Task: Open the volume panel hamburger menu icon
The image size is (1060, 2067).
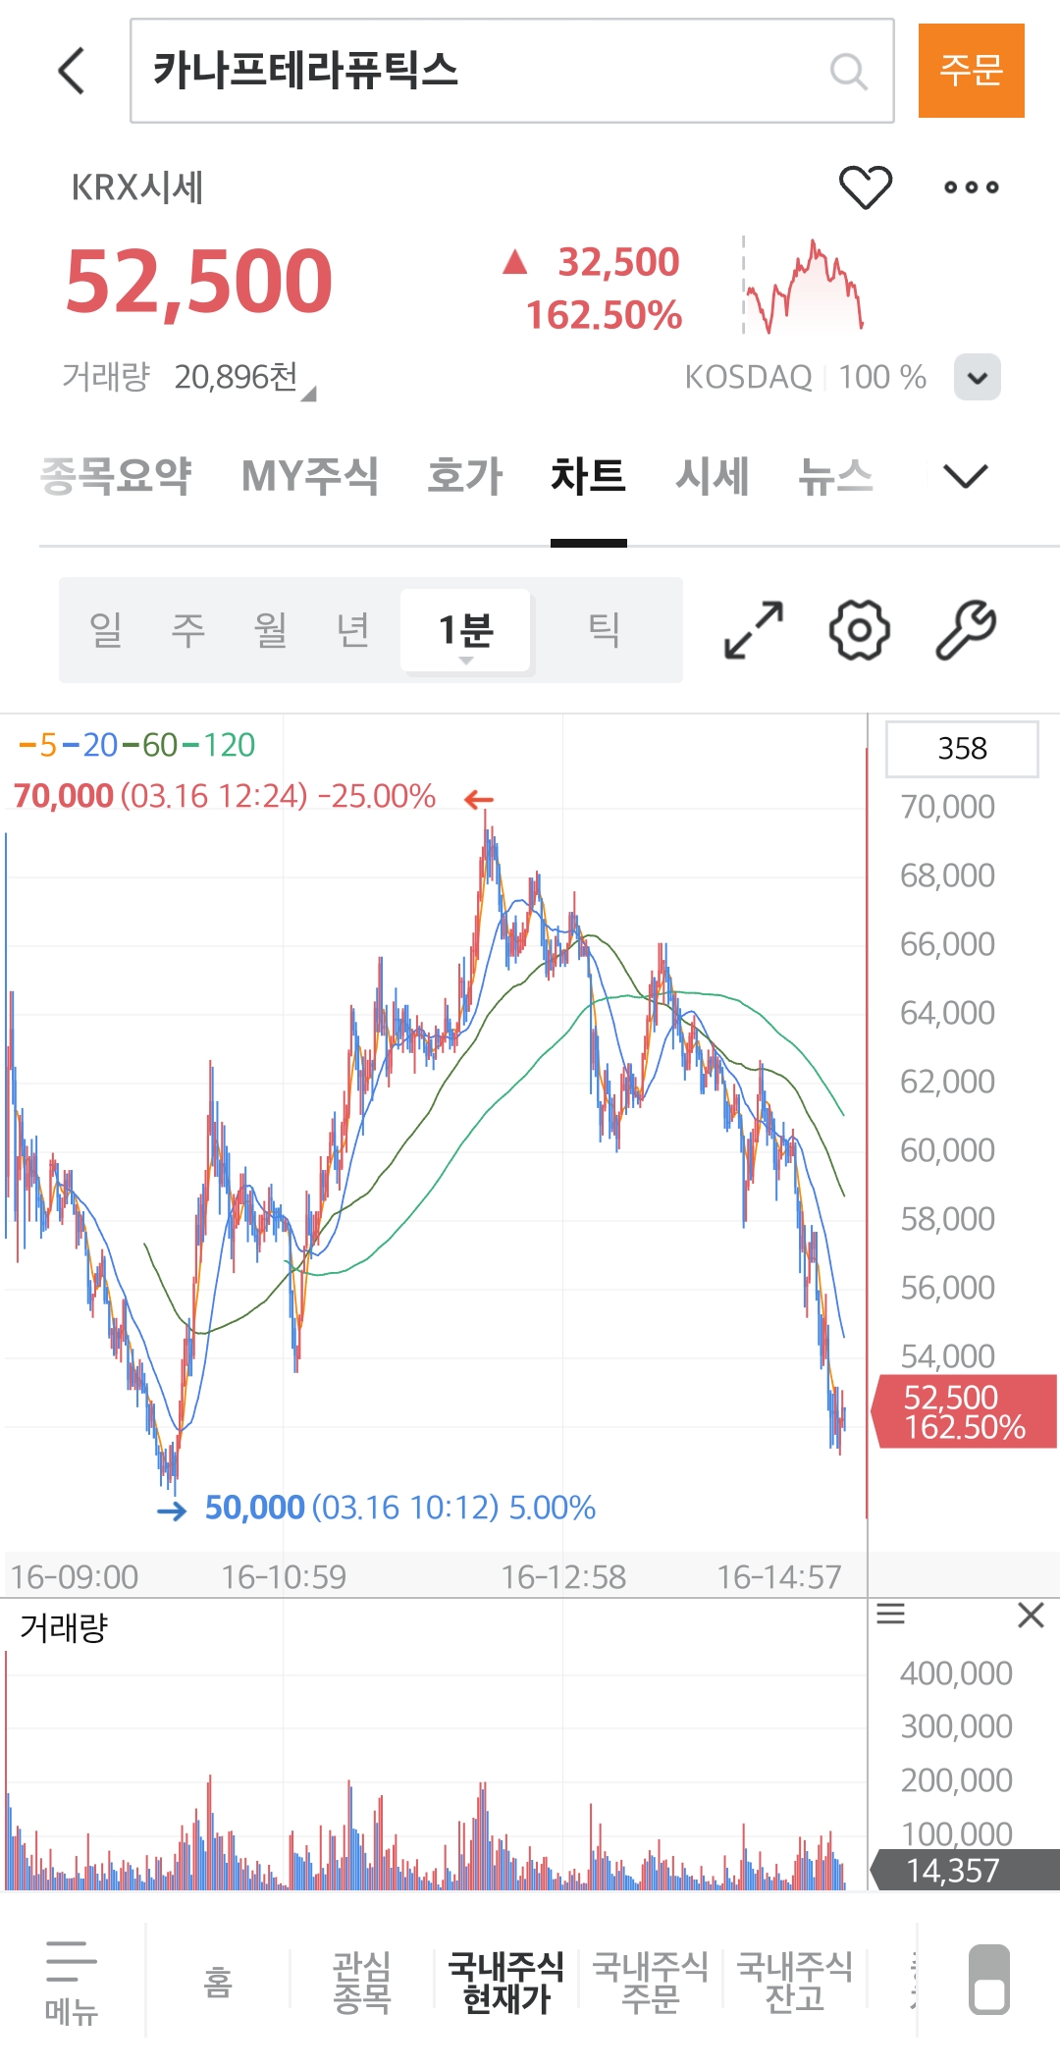Action: [890, 1614]
